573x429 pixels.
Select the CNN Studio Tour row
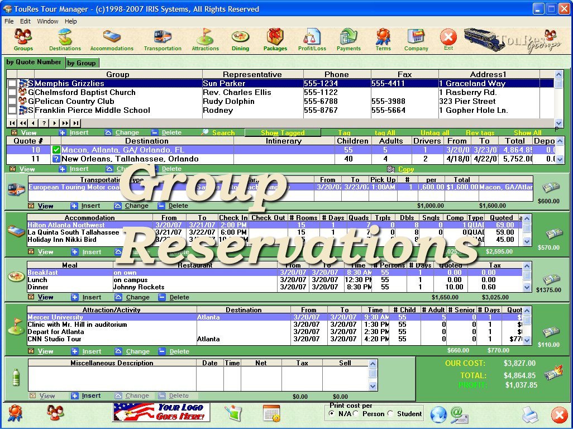pos(274,339)
